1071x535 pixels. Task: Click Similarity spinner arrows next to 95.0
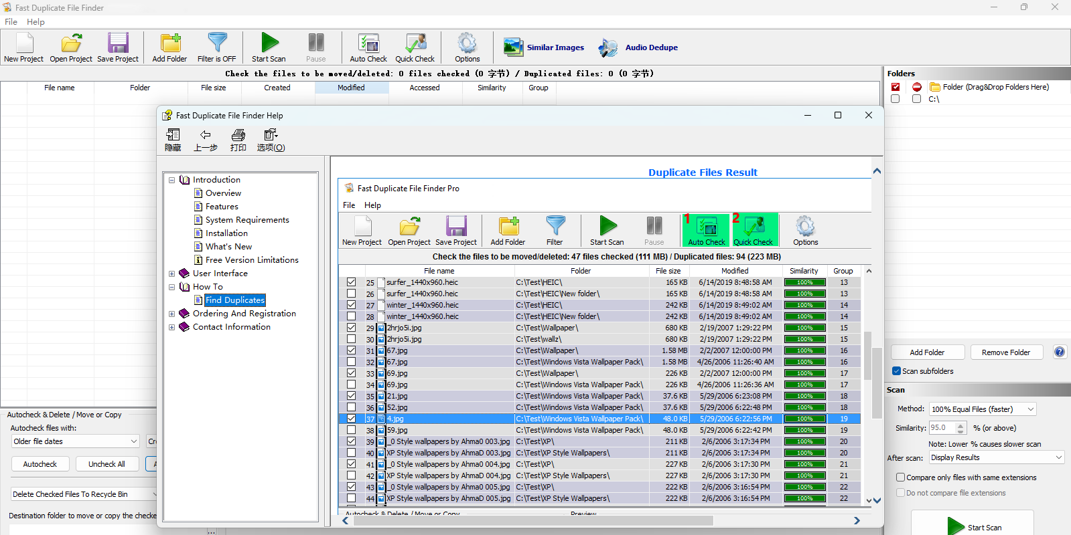(961, 428)
